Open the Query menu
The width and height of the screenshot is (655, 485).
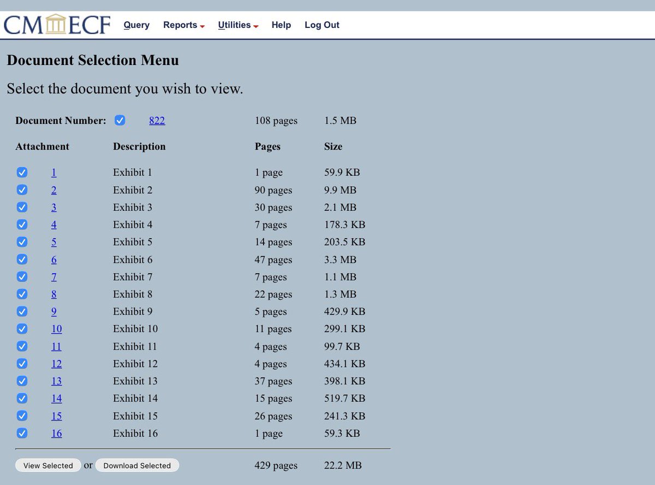[x=136, y=25]
